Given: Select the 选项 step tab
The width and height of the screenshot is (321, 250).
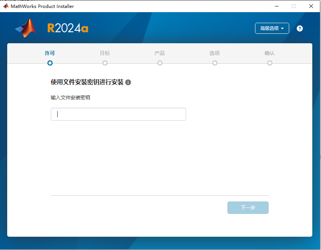Looking at the screenshot, I should click(x=215, y=53).
